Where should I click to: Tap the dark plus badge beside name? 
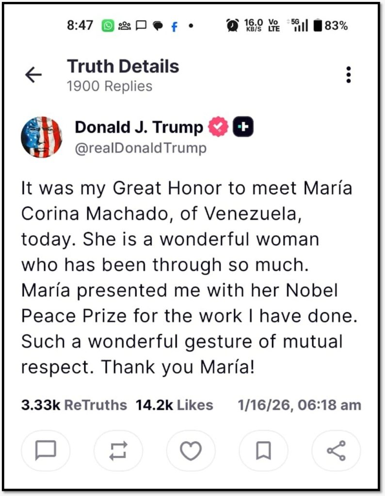pyautogui.click(x=244, y=127)
